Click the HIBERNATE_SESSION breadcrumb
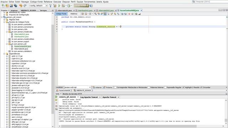 [82, 90]
